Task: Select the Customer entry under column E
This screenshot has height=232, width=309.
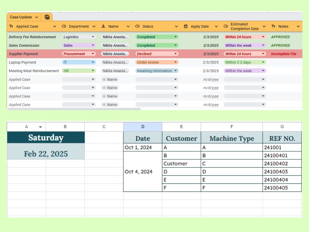Action: (x=181, y=164)
